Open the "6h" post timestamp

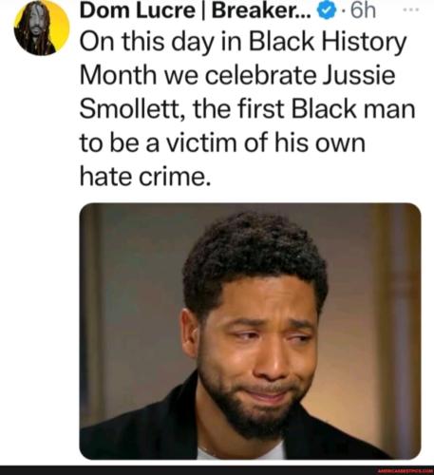(x=363, y=10)
